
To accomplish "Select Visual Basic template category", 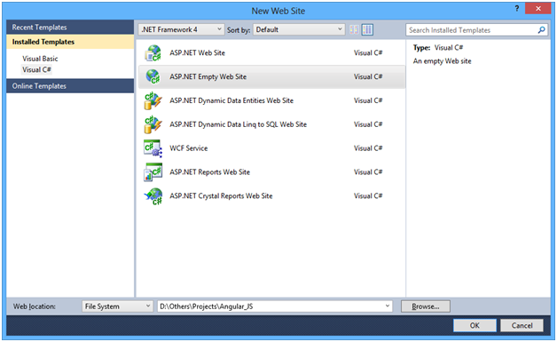I will pyautogui.click(x=40, y=59).
